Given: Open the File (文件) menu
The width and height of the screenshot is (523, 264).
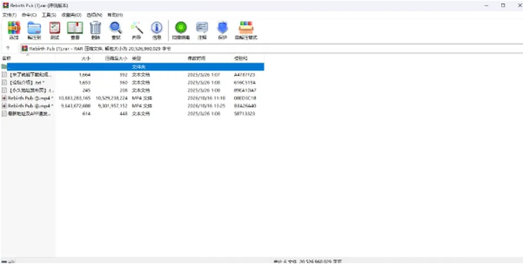Looking at the screenshot, I should tap(9, 15).
